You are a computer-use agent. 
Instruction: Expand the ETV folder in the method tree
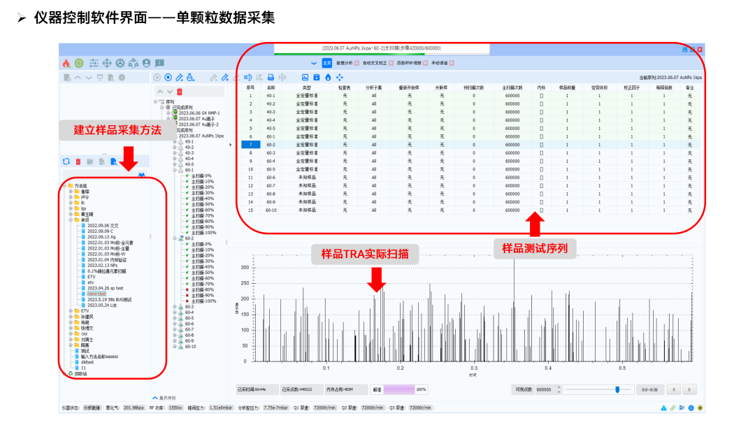pyautogui.click(x=71, y=311)
